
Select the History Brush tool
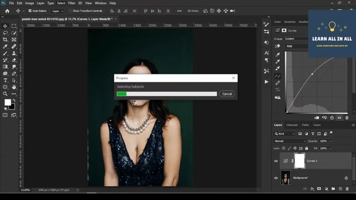tap(5, 60)
